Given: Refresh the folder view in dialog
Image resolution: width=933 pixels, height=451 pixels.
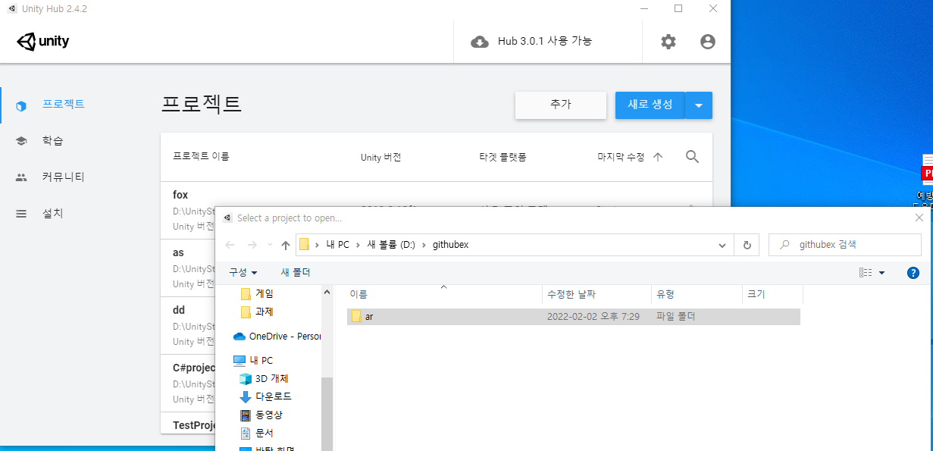Looking at the screenshot, I should (747, 245).
